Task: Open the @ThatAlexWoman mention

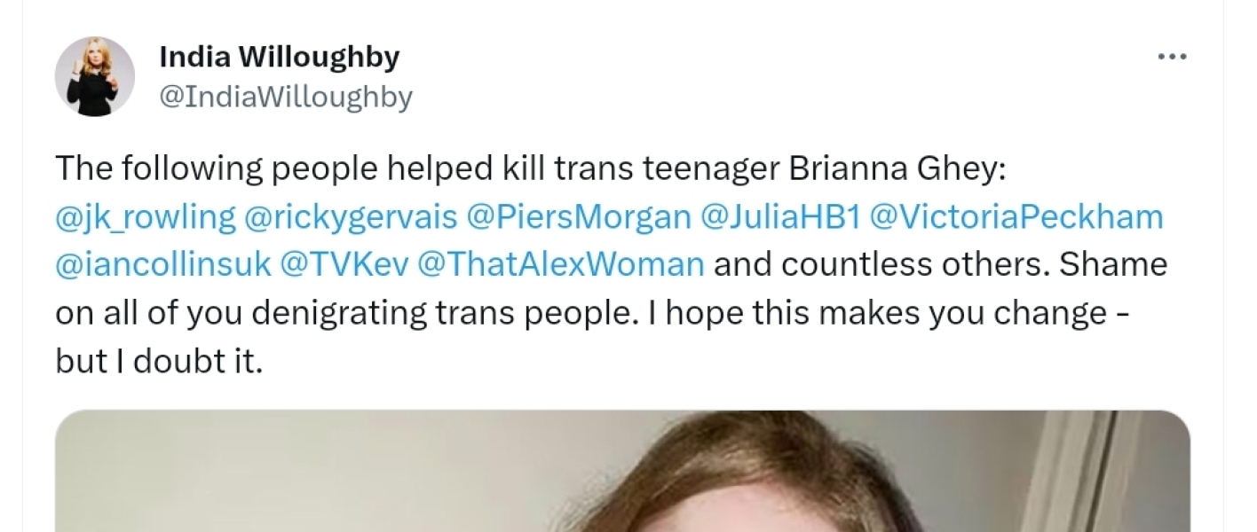Action: (561, 265)
